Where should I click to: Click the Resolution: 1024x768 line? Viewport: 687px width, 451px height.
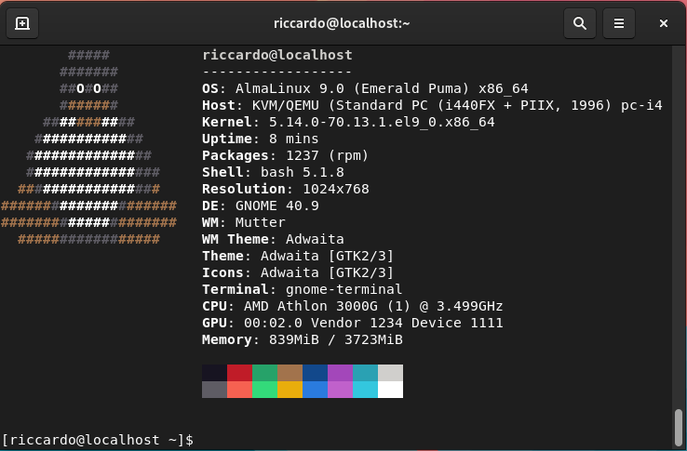(285, 189)
